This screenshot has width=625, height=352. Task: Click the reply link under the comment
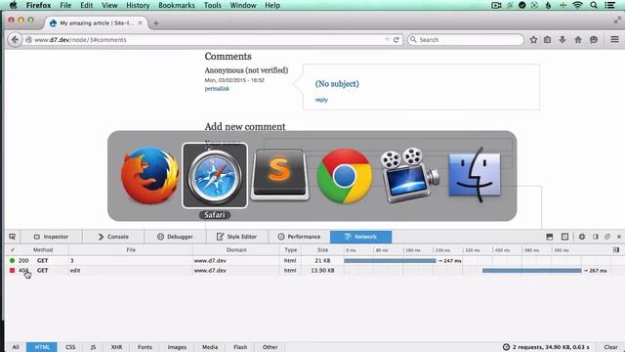[321, 100]
